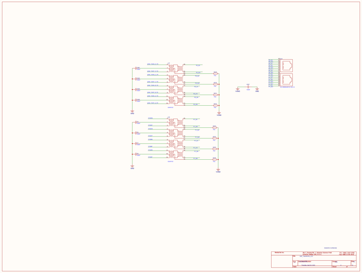Select resistor R371 symbol
Image resolution: width=362 pixels, height=273 pixels.
click(x=215, y=95)
